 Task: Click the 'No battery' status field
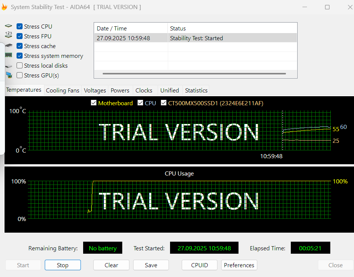coord(103,248)
